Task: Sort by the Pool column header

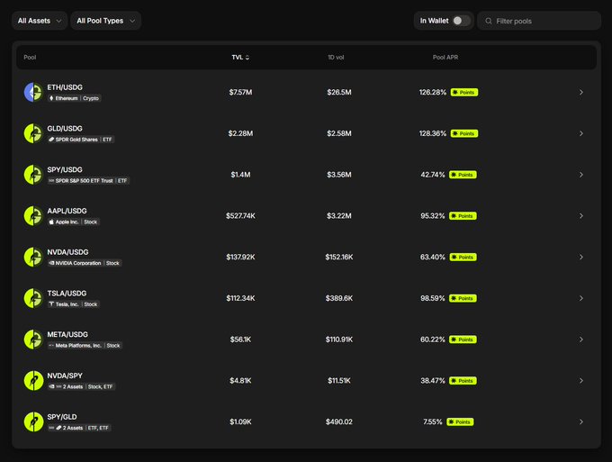Action: click(30, 58)
